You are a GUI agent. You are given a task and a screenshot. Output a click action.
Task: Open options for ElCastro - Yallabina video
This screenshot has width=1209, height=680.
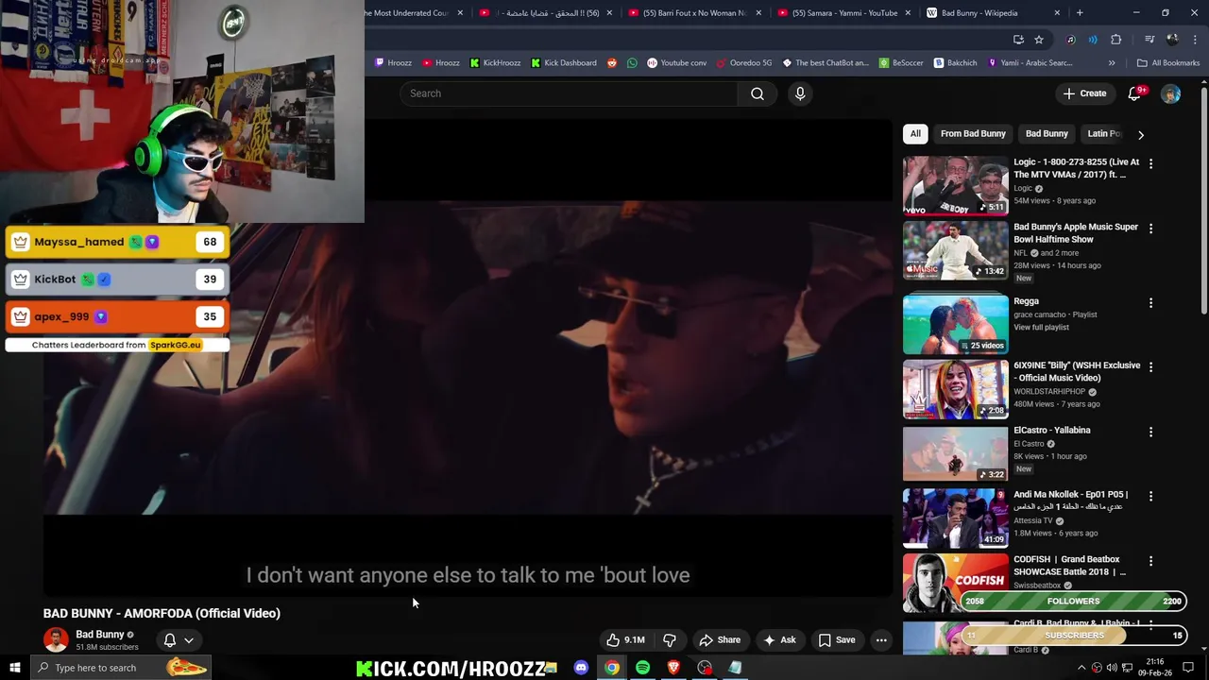[1150, 432]
